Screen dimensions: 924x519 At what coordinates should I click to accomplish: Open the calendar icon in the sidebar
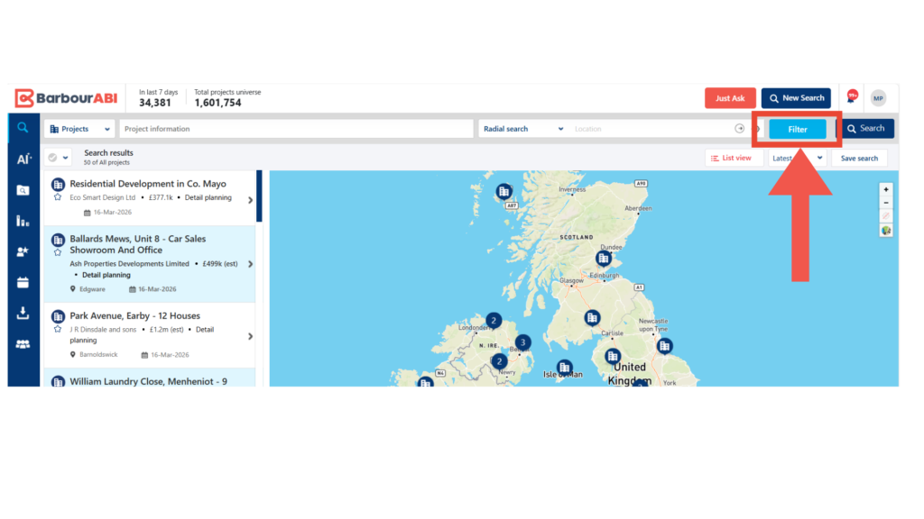[23, 282]
